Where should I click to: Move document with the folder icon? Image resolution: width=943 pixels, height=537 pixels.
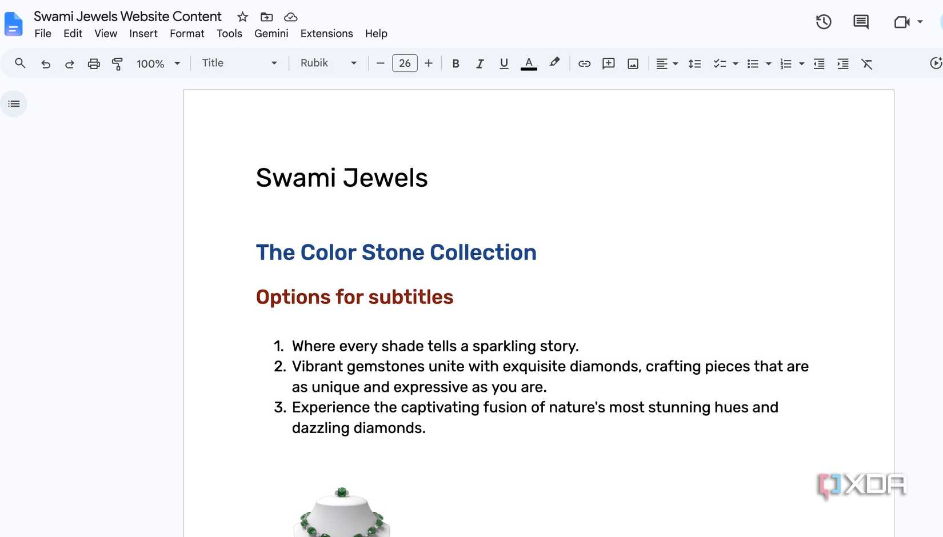click(x=267, y=17)
